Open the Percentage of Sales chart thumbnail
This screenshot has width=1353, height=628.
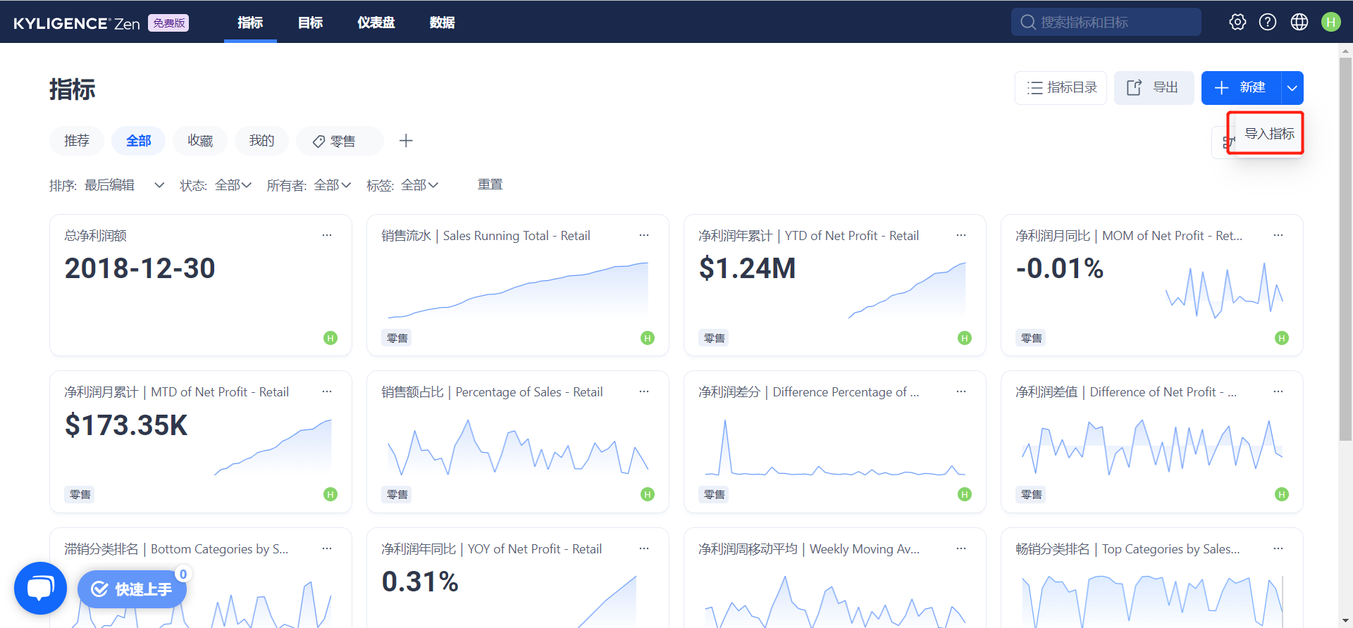click(518, 447)
